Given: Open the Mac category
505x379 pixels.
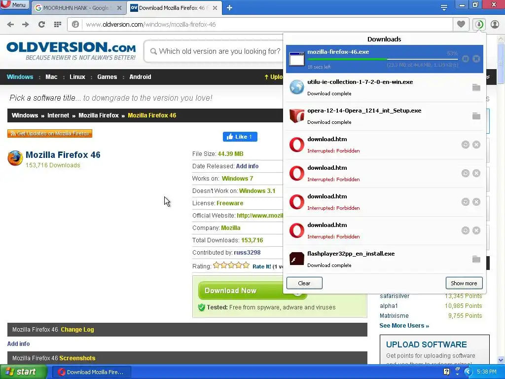Looking at the screenshot, I should pyautogui.click(x=51, y=76).
